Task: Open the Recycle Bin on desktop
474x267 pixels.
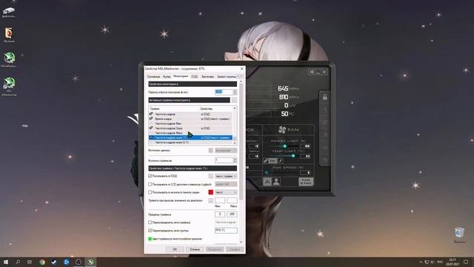Action: [x=459, y=235]
